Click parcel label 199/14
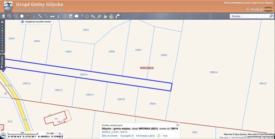 [x=84, y=75]
